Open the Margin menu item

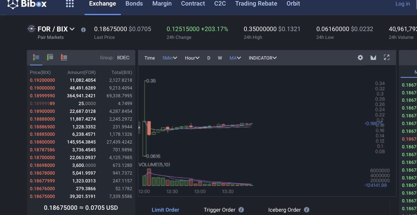pyautogui.click(x=162, y=4)
